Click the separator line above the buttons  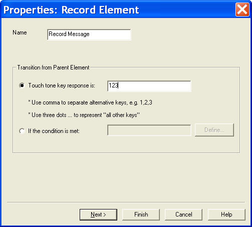[x=126, y=202]
